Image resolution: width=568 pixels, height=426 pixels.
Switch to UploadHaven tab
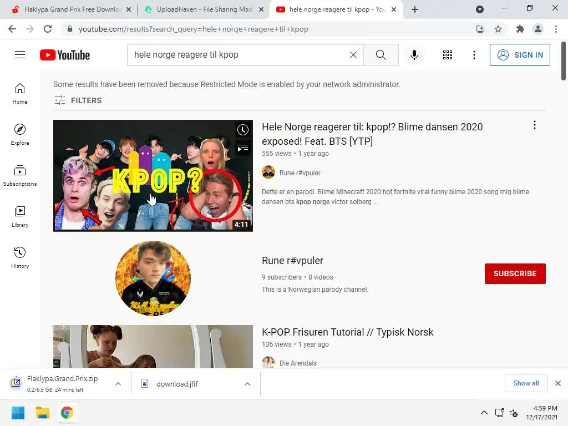[204, 9]
